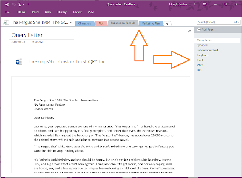Click the June-06-16 page date
The image size is (242, 178).
19,42
